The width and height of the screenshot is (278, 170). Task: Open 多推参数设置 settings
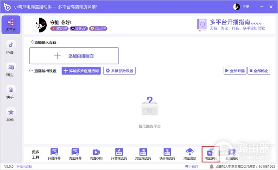(x=120, y=71)
